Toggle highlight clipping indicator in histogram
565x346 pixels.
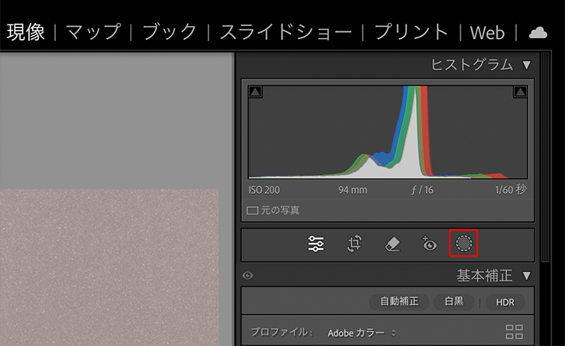point(520,92)
